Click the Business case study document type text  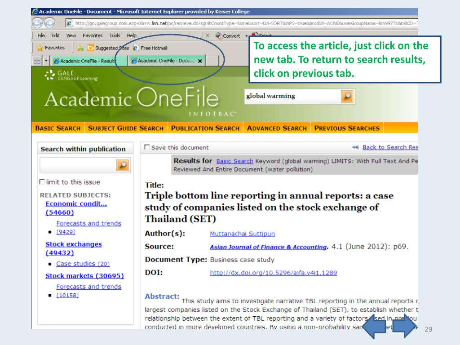(x=242, y=260)
